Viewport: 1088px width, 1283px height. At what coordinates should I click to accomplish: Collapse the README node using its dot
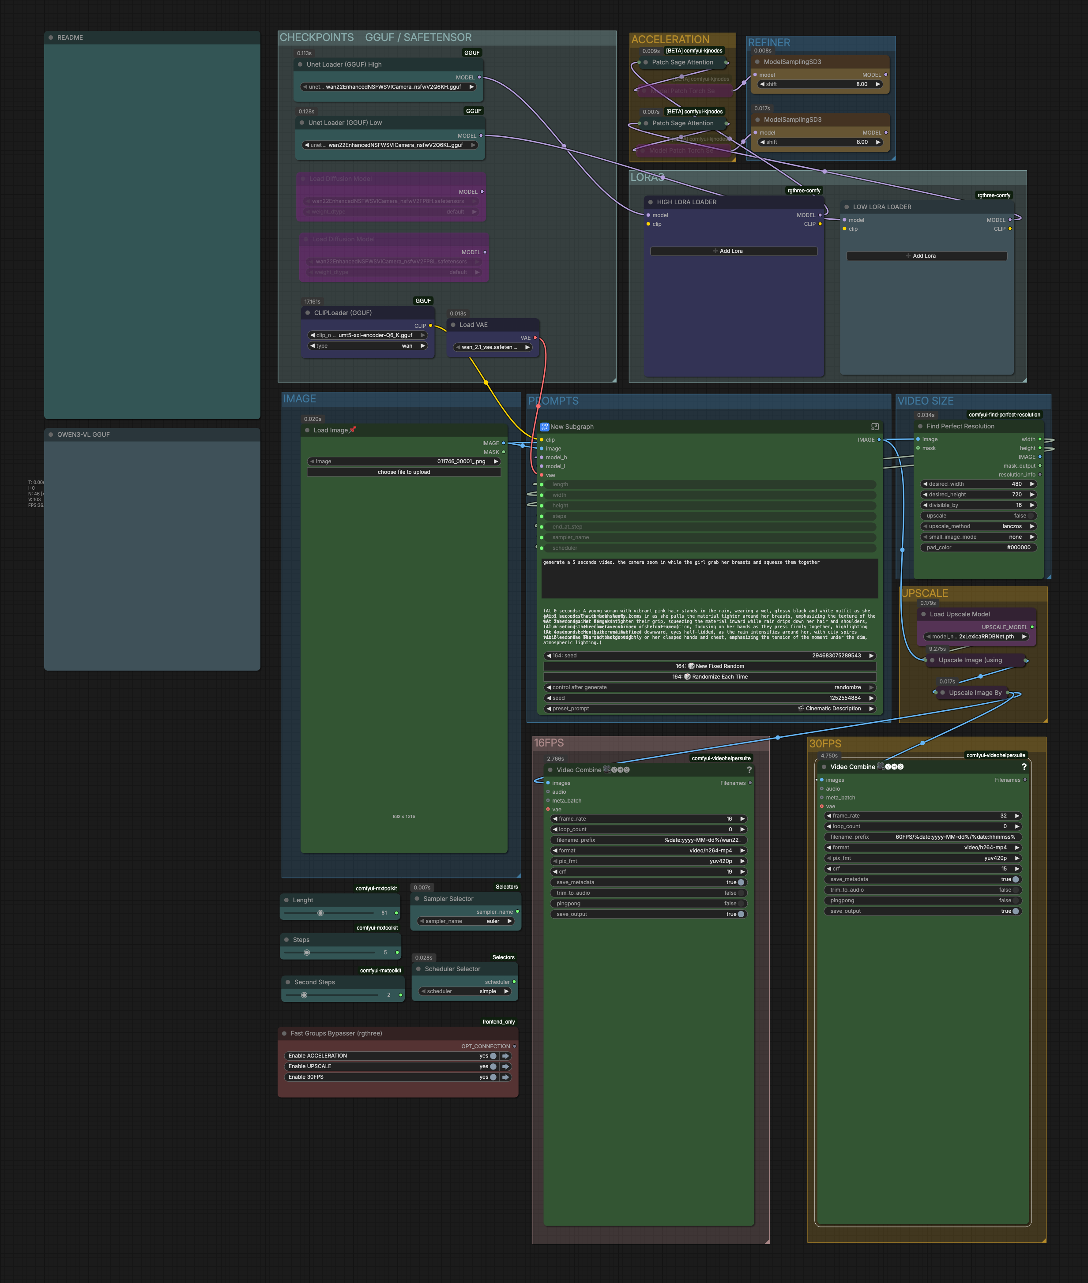(51, 38)
